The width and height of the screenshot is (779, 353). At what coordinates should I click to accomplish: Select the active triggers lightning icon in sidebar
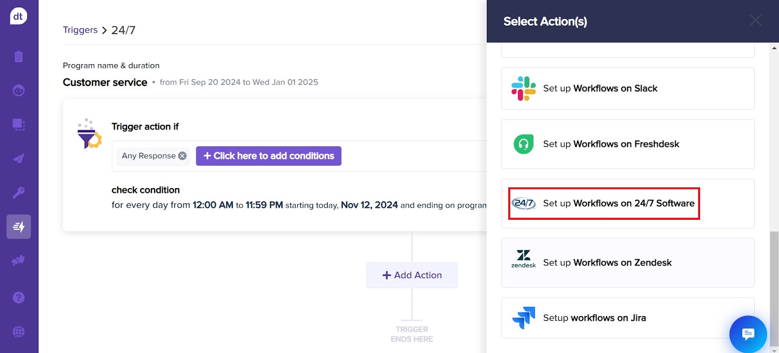coord(19,227)
